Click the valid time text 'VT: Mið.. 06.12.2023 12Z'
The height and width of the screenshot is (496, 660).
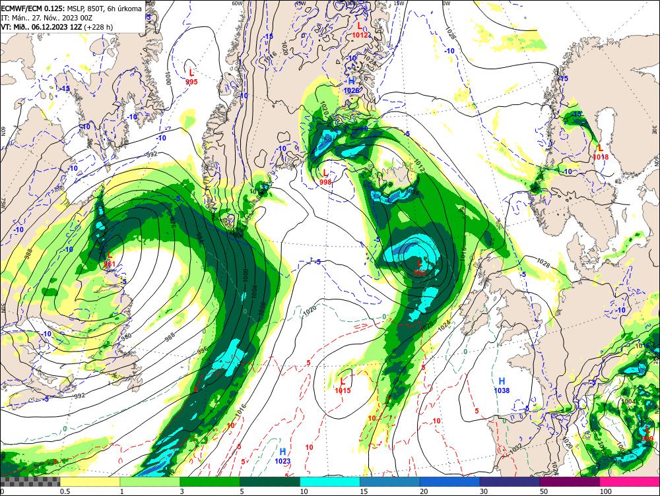pos(42,27)
